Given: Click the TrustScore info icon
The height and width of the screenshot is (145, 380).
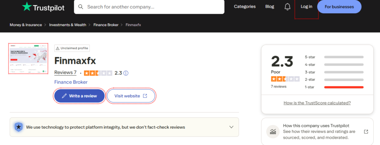Looking at the screenshot, I should point(126,73).
